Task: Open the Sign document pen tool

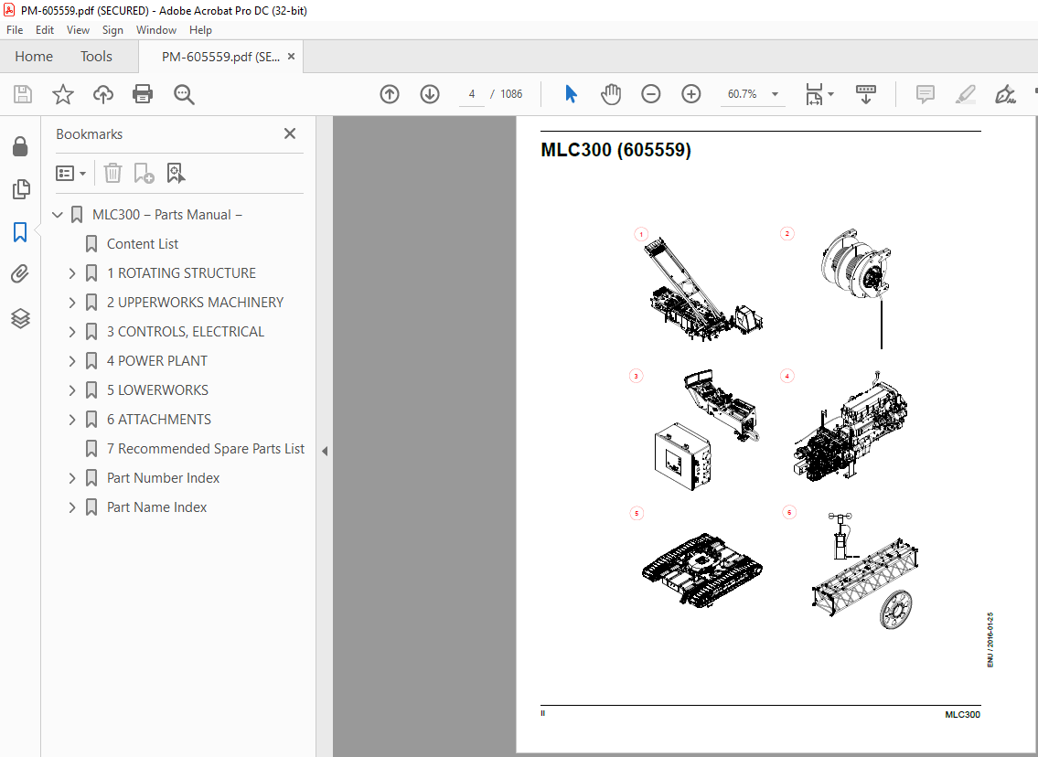Action: pyautogui.click(x=1005, y=94)
